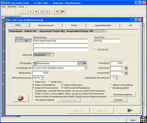Screen dimensions: 147x123
Task: Close the Artikelverwaltung window
Action: tap(140, 20)
